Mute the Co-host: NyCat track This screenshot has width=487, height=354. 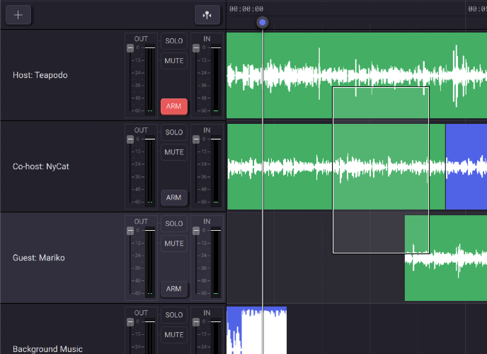point(174,152)
